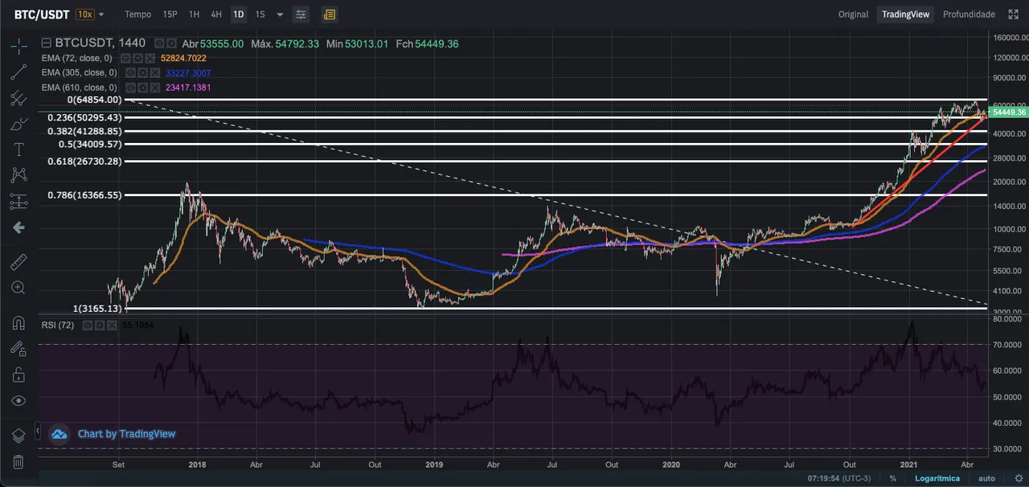Image resolution: width=1029 pixels, height=487 pixels.
Task: Open EMA 72 indicator settings
Action: [137, 58]
